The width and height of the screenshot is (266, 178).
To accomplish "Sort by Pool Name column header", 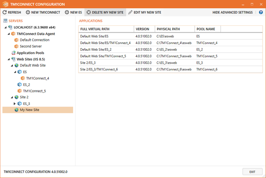I will pos(208,29).
